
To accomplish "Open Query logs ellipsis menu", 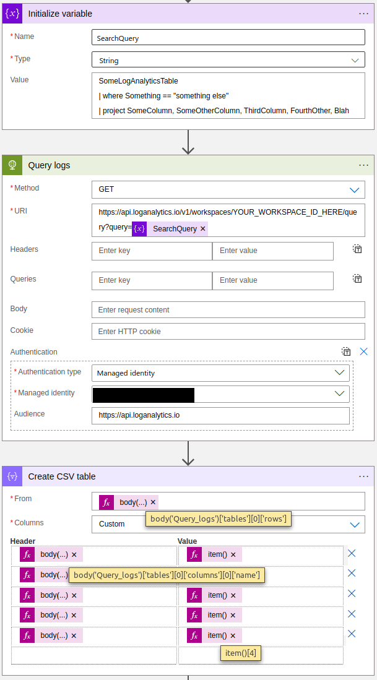I will tap(363, 165).
